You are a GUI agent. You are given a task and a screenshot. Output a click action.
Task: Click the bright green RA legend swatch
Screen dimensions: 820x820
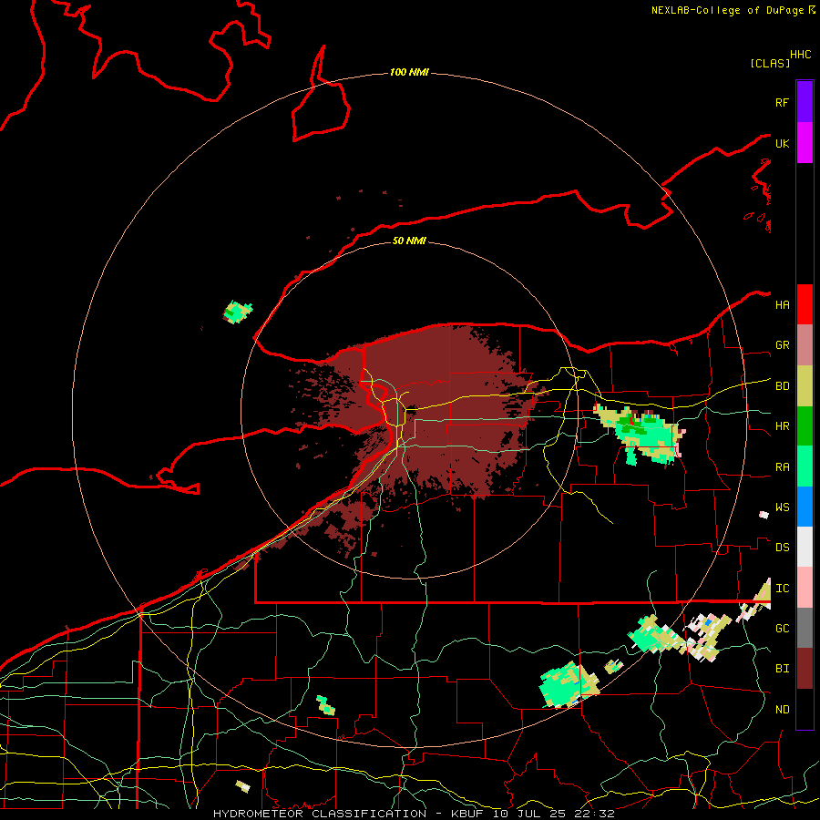805,466
